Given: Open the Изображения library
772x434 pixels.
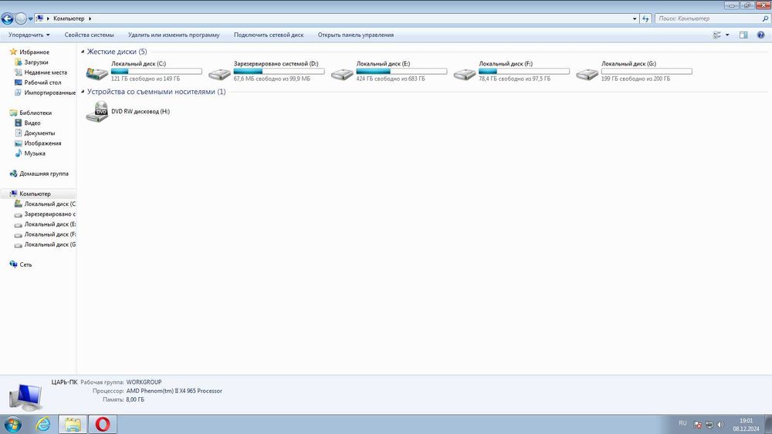Looking at the screenshot, I should 42,143.
